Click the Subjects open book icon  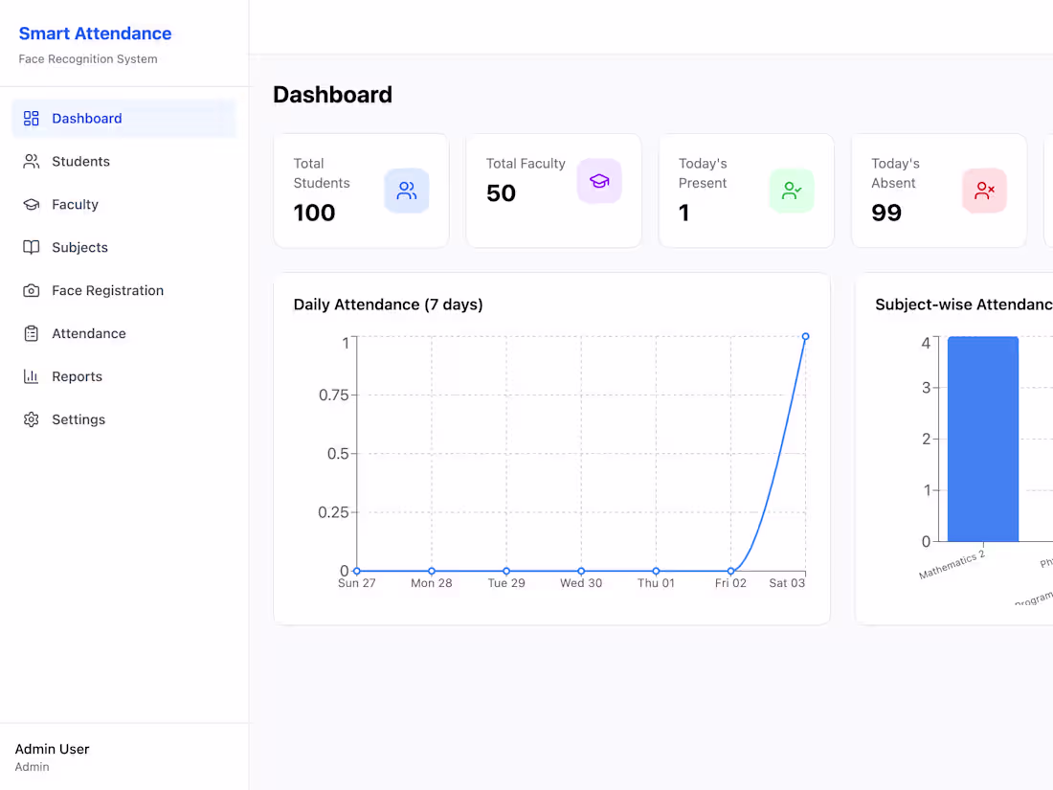coord(31,247)
